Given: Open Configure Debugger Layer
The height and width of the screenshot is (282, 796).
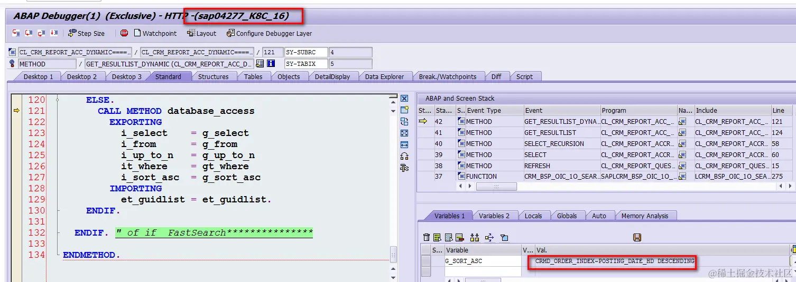Looking at the screenshot, I should coord(269,33).
